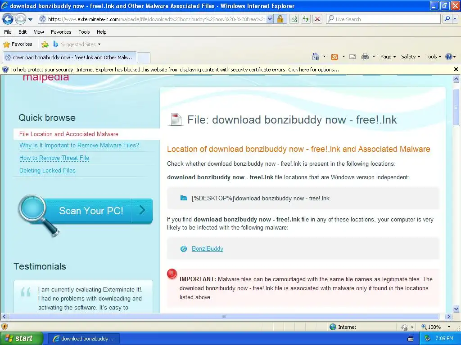This screenshot has width=461, height=345.
Task: Click the Read Mail icon
Action: coord(353,57)
